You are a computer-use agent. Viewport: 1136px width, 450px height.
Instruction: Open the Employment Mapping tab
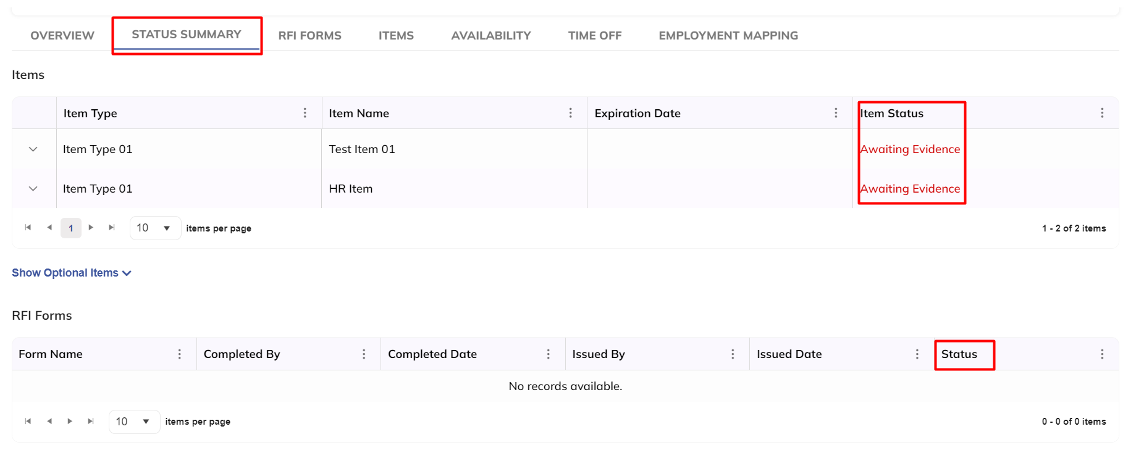point(728,36)
